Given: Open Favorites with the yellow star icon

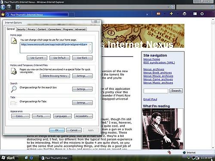Looking at the screenshot, I should click(3, 14).
